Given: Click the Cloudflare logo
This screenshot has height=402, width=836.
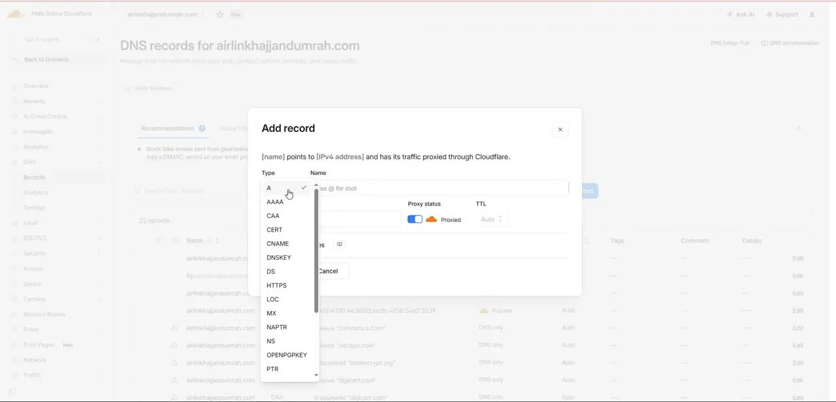Looking at the screenshot, I should pyautogui.click(x=16, y=14).
